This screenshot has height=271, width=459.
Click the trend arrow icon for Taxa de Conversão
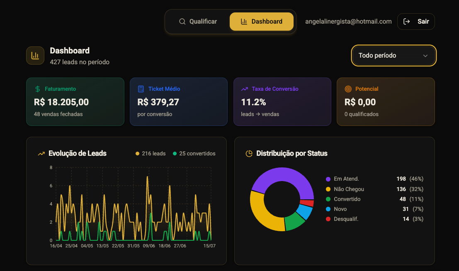point(245,89)
